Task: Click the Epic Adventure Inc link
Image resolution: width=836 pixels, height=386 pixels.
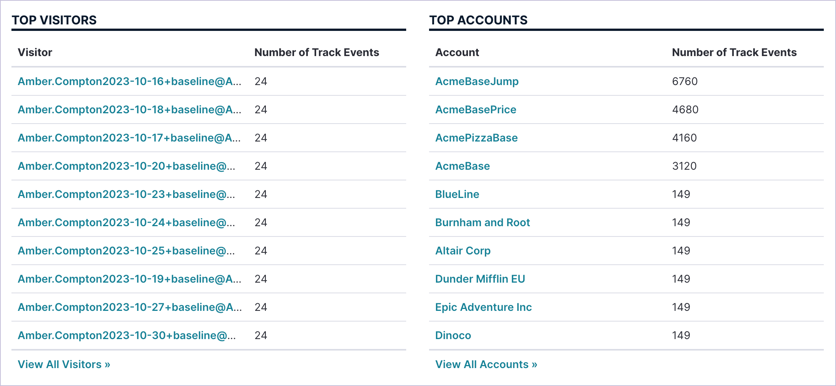Action: [483, 307]
